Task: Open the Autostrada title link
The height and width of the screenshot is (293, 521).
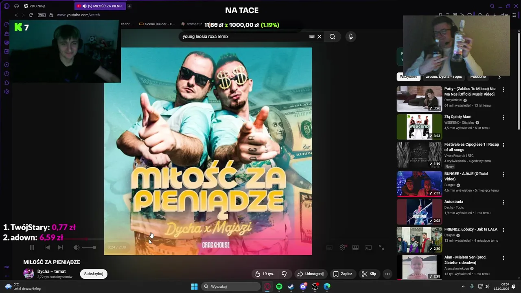Action: point(454,201)
